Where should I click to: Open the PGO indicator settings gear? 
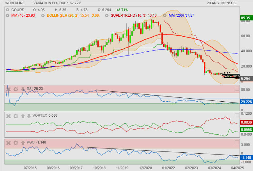click(16, 143)
